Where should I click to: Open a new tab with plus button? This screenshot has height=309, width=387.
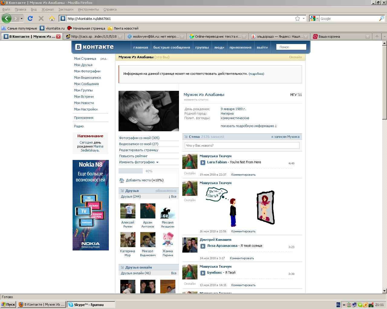377,37
